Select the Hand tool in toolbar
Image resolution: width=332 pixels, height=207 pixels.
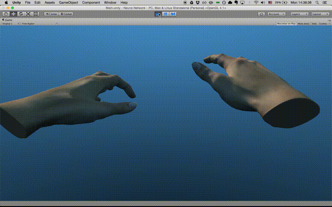point(6,14)
